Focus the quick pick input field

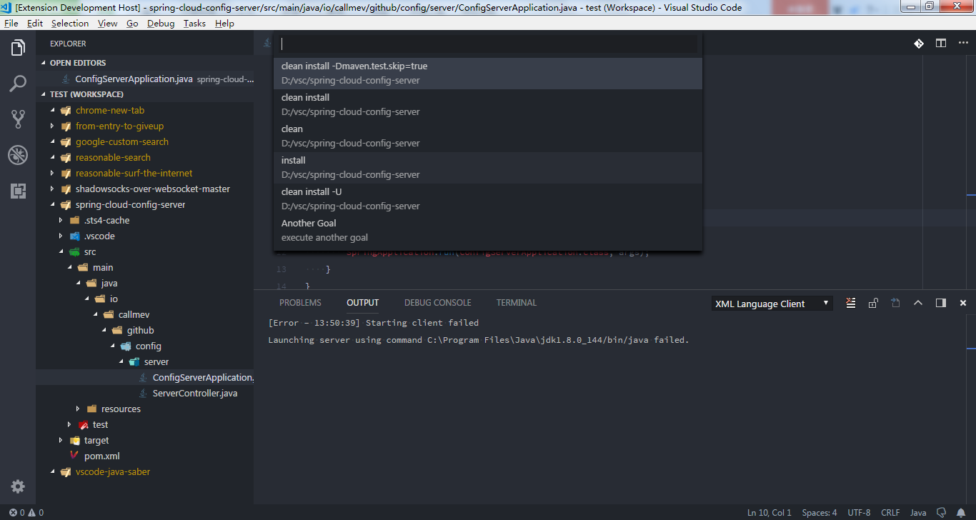pyautogui.click(x=488, y=44)
